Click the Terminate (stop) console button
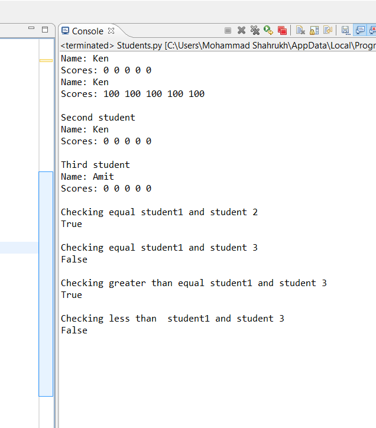 pos(228,30)
